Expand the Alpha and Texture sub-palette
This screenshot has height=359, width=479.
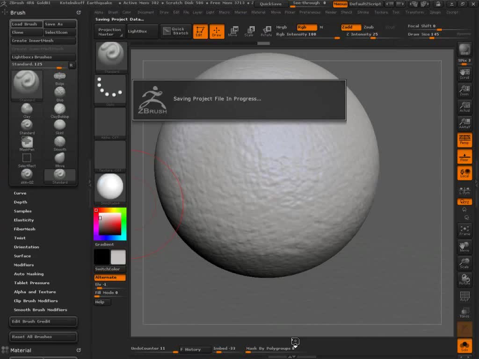[x=35, y=292]
